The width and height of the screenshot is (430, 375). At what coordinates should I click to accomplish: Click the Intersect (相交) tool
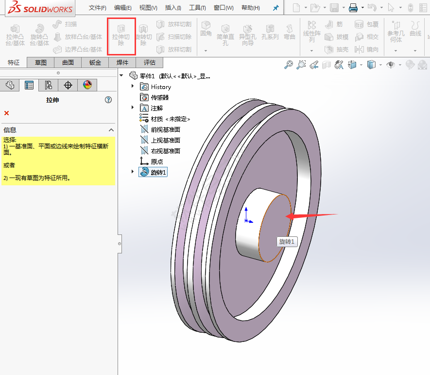pos(366,37)
